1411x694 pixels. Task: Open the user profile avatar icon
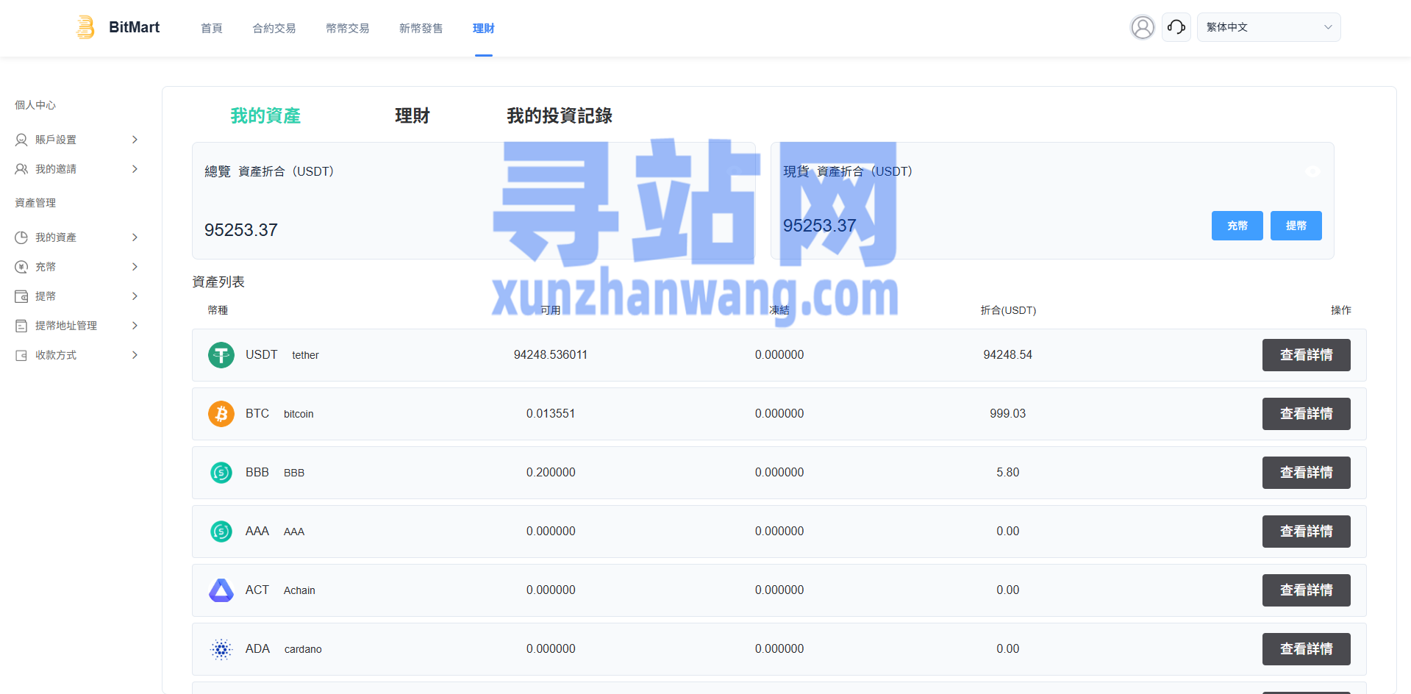click(1142, 27)
